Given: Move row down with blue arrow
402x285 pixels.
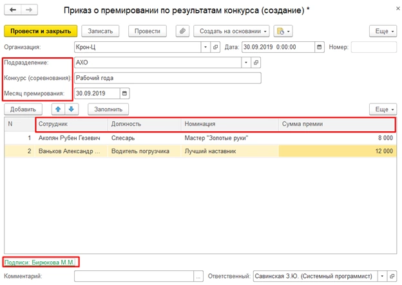Looking at the screenshot, I should click(x=72, y=109).
